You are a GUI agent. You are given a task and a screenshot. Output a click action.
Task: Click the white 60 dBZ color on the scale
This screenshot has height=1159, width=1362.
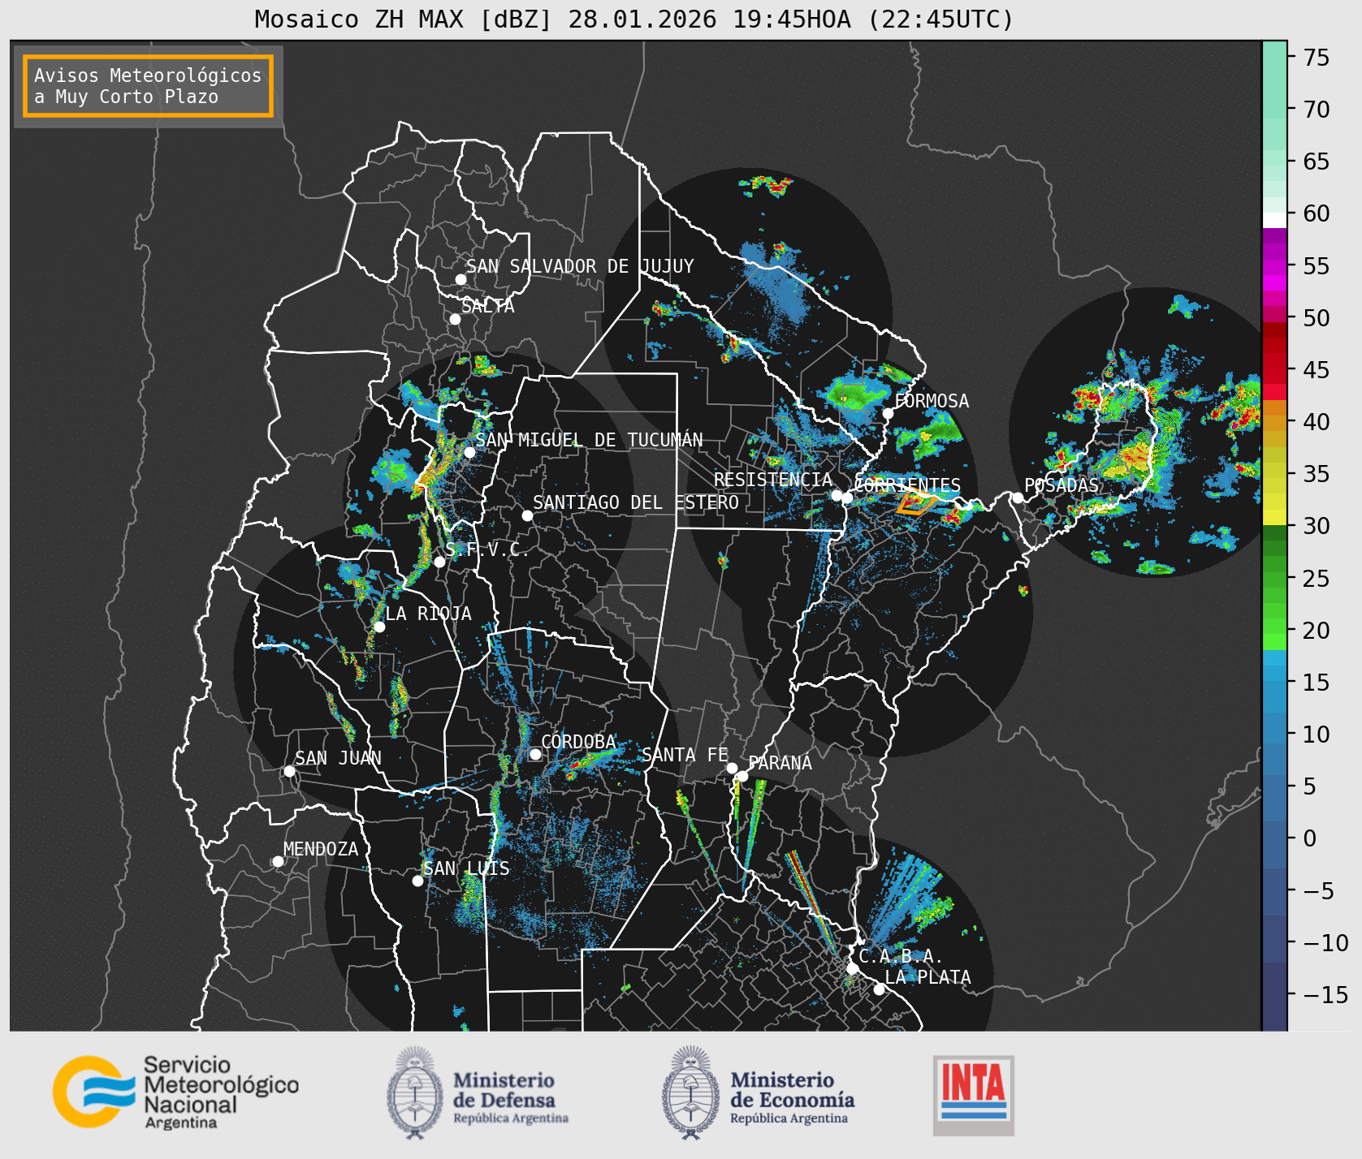point(1274,220)
